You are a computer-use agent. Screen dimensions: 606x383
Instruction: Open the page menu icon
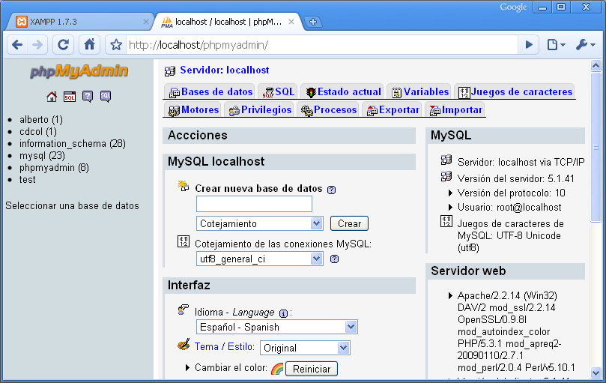click(556, 45)
